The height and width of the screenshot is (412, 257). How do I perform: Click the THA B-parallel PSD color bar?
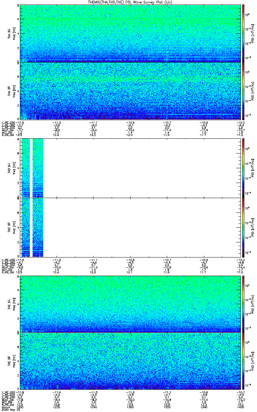[243, 91]
